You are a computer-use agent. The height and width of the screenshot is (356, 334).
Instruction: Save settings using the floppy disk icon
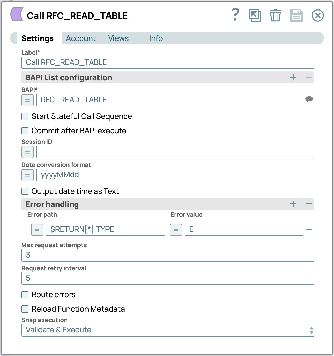296,15
